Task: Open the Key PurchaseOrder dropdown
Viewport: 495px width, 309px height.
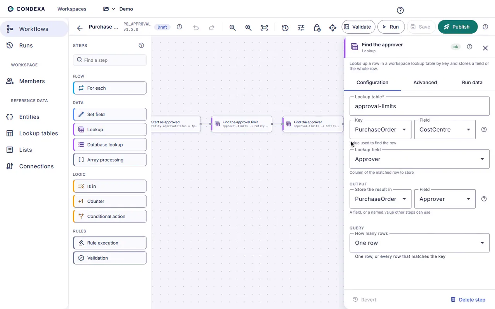Action: tap(381, 130)
